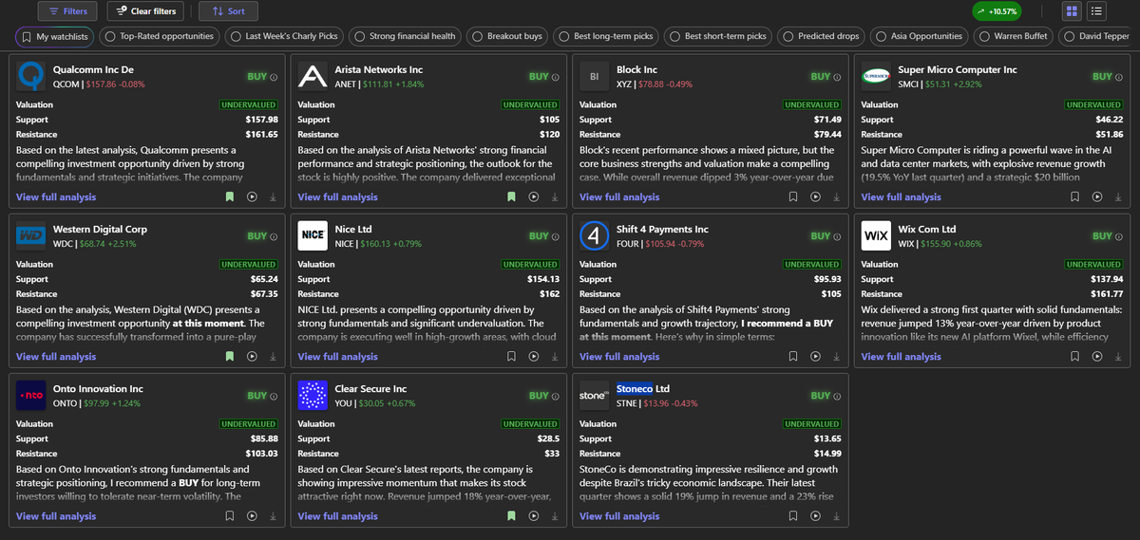View full analysis for Wix Com Ltd
The height and width of the screenshot is (540, 1140).
[901, 357]
